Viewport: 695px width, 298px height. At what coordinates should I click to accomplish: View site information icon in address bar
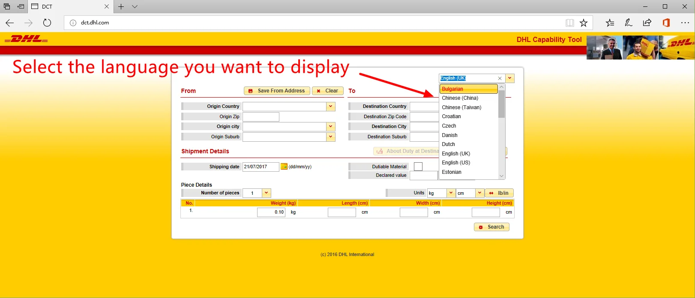point(73,23)
